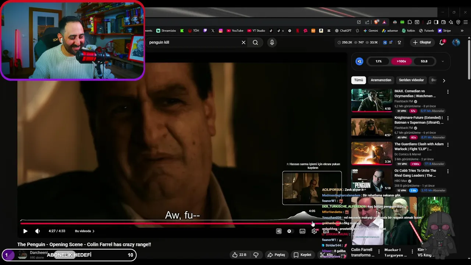
Task: Open menu for 'Guardians Clash with Adam' video
Action: pos(448,145)
